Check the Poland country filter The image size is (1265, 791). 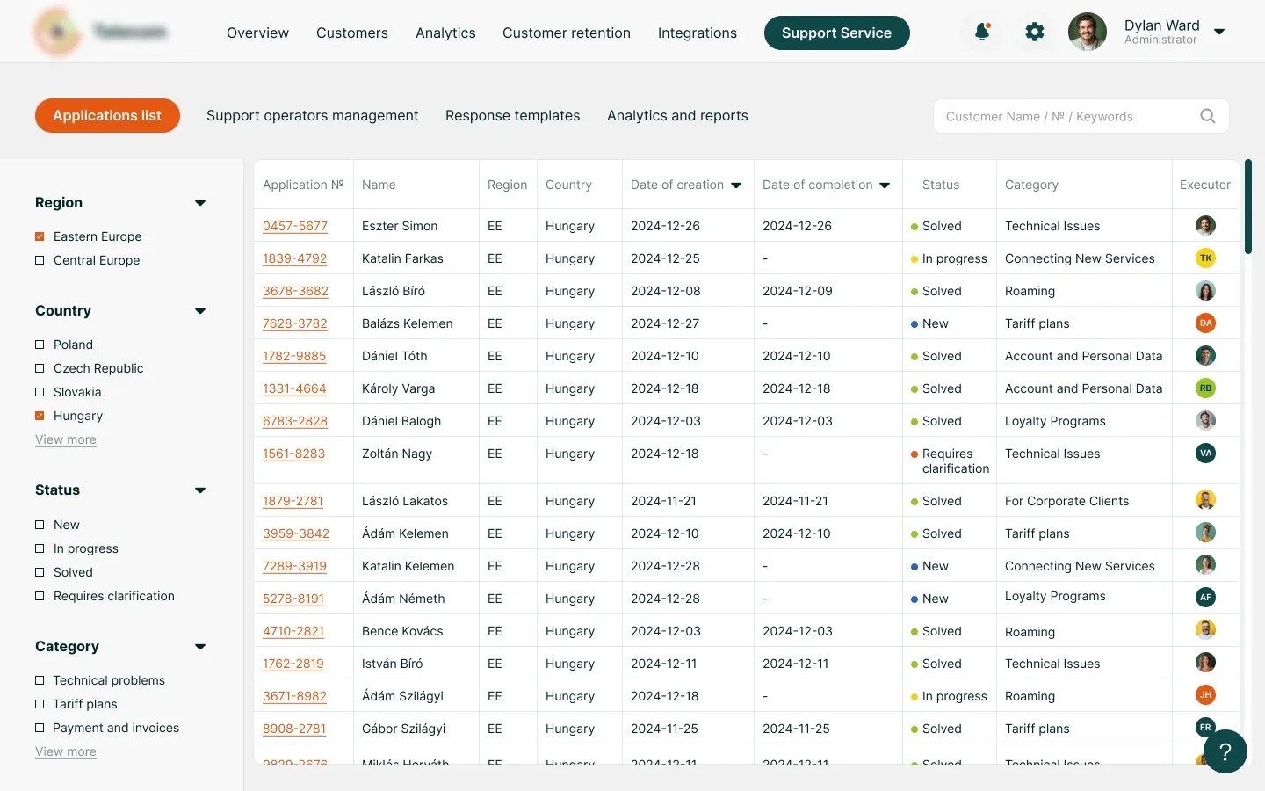pos(40,345)
